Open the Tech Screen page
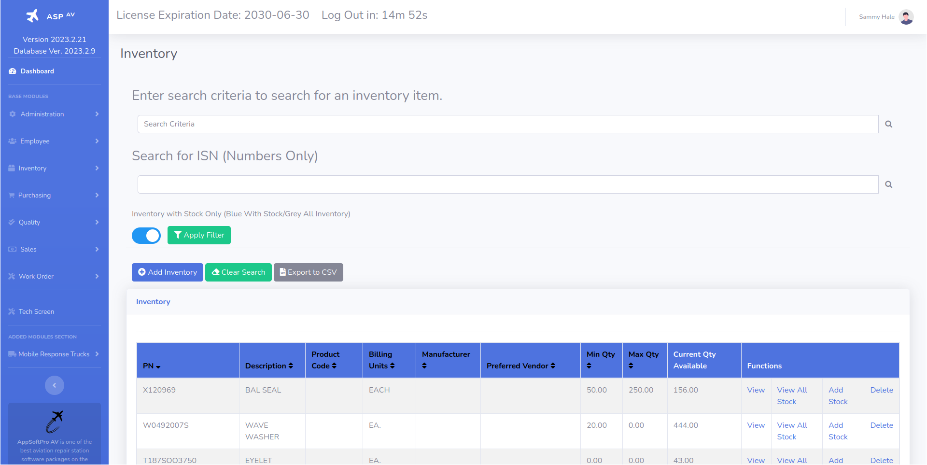This screenshot has height=465, width=927. point(36,311)
